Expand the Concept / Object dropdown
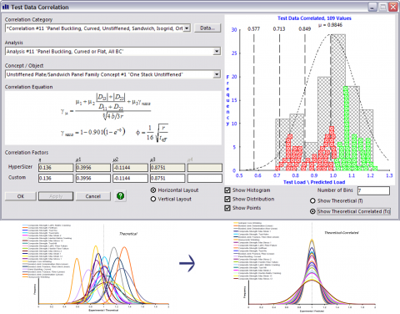 pyautogui.click(x=217, y=74)
